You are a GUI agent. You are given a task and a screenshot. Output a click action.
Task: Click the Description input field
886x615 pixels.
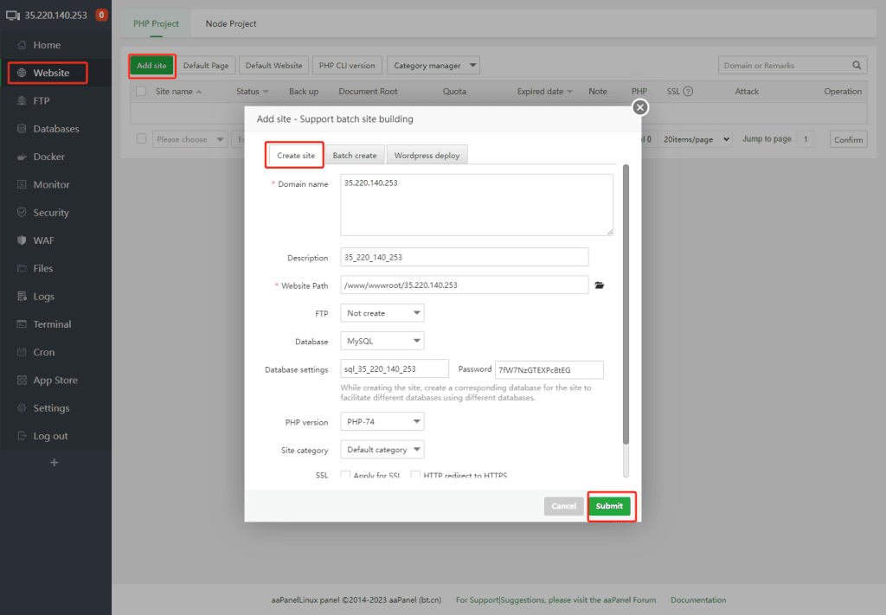(464, 258)
